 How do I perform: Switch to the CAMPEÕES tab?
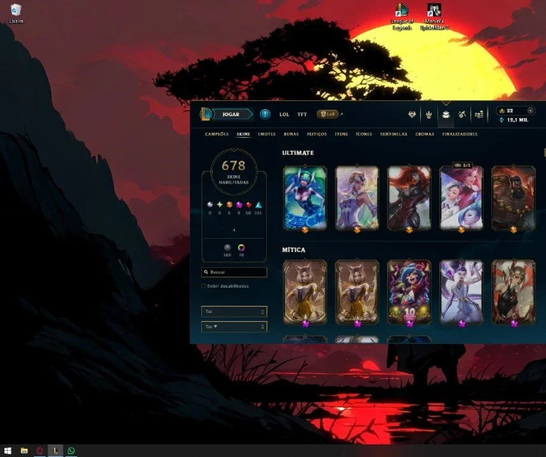coord(216,134)
